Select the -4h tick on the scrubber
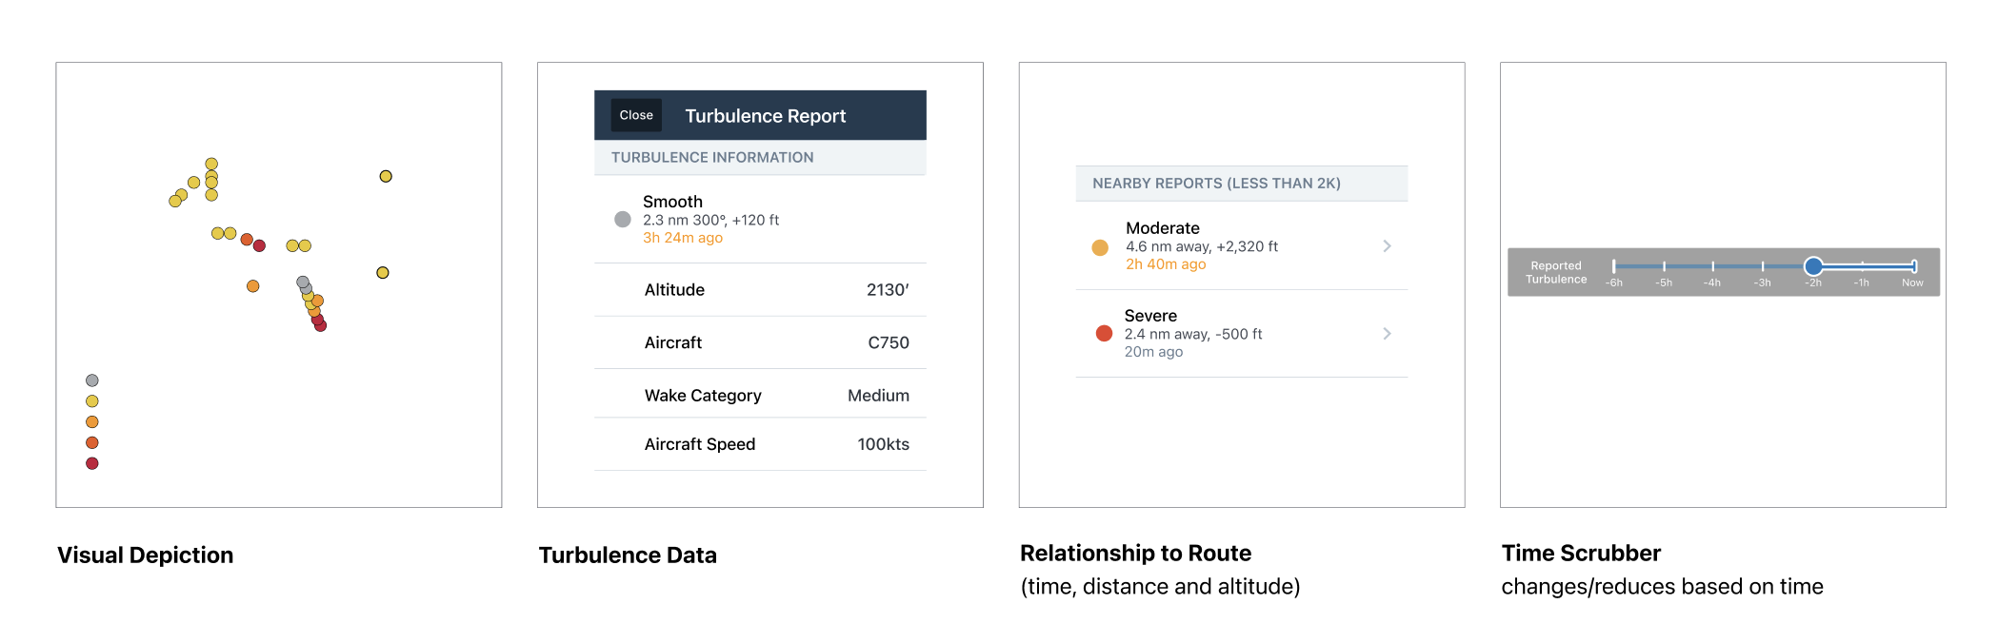 pyautogui.click(x=1712, y=266)
